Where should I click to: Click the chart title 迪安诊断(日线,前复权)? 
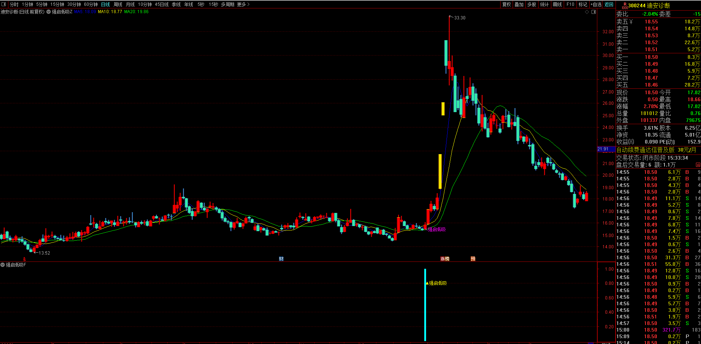click(x=23, y=12)
